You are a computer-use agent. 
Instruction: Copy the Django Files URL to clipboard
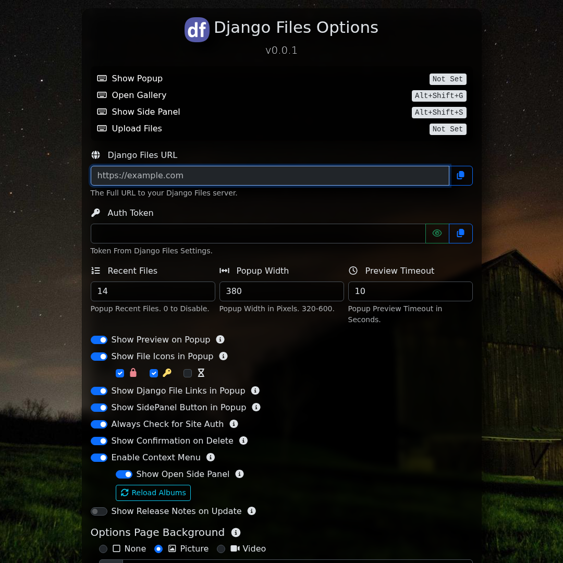point(461,176)
